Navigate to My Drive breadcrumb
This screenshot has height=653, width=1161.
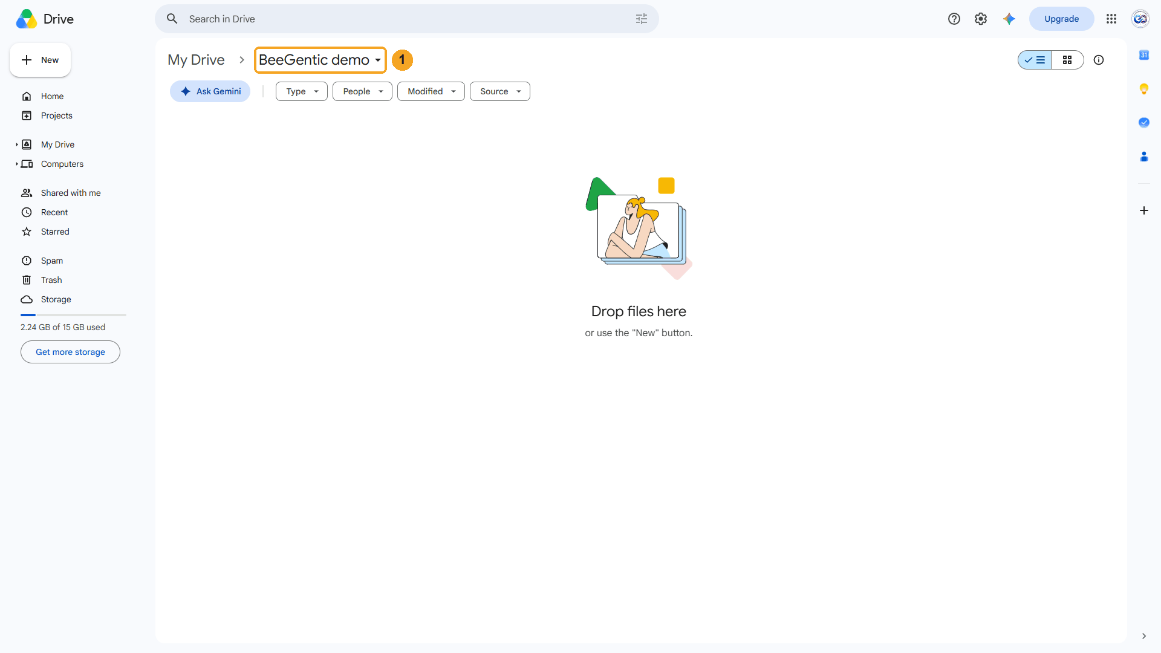pyautogui.click(x=196, y=60)
